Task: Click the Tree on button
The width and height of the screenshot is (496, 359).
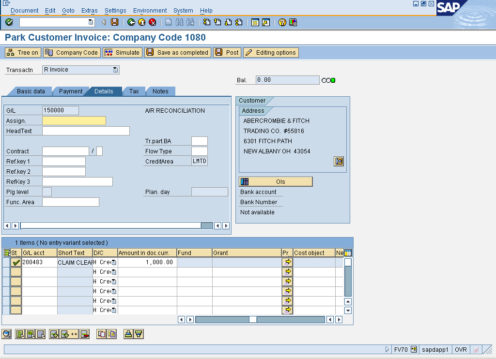Action: pyautogui.click(x=23, y=52)
